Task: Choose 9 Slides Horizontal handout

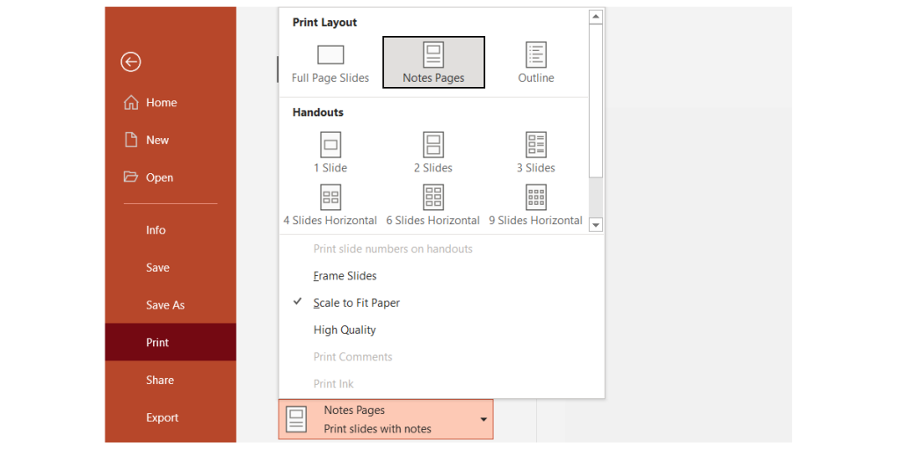Action: [x=535, y=198]
